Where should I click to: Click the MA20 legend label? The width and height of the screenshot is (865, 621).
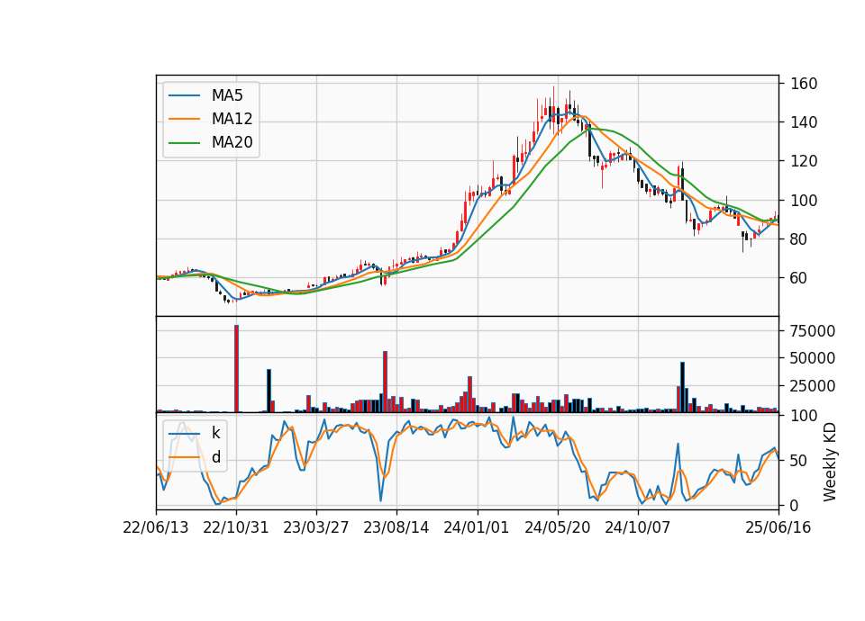click(x=232, y=142)
